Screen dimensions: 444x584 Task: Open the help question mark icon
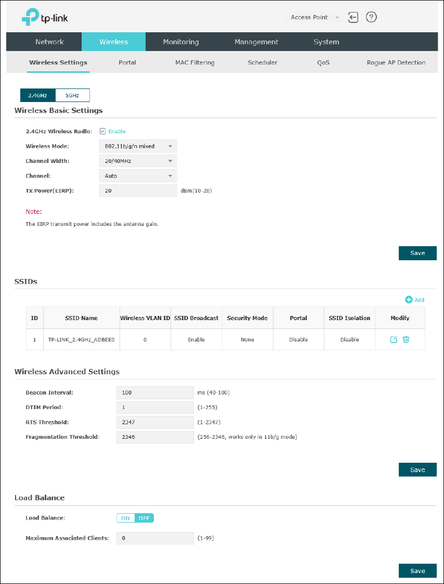click(x=371, y=17)
